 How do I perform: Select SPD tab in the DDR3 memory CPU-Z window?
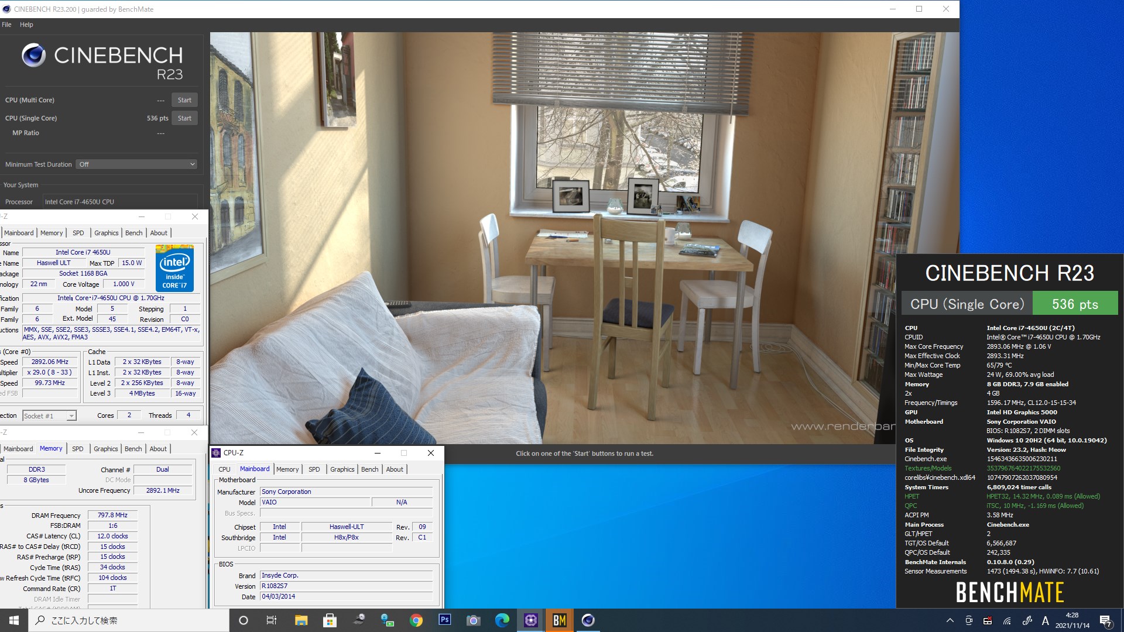coord(77,449)
